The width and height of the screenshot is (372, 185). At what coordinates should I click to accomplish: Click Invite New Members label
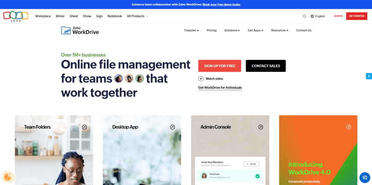coord(212,162)
